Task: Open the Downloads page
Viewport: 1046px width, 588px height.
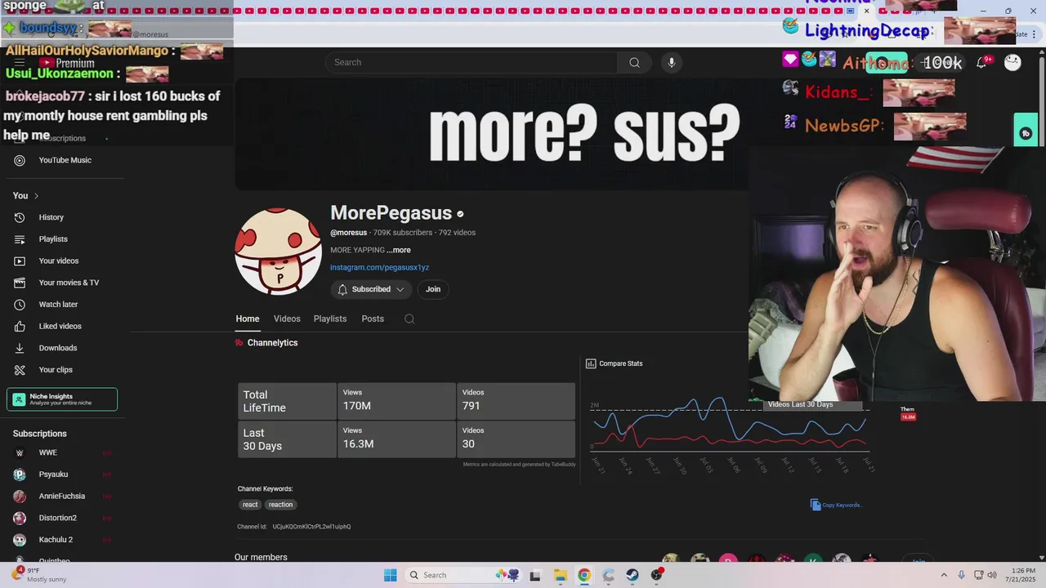Action: click(x=57, y=348)
